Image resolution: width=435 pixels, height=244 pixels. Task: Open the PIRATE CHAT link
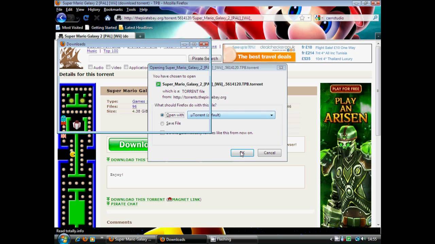pyautogui.click(x=124, y=204)
